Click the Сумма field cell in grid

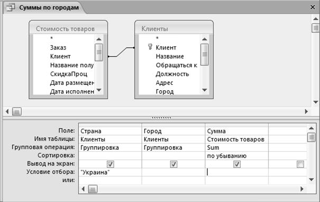tap(237, 131)
